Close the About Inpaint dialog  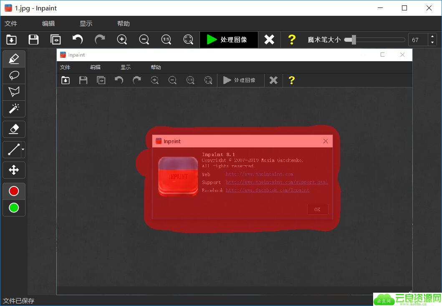(x=326, y=141)
